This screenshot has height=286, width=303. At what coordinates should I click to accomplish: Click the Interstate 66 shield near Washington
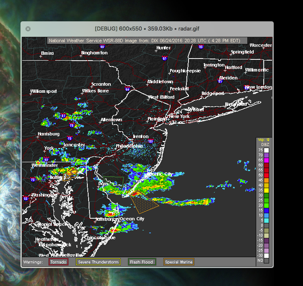pyautogui.click(x=25, y=199)
